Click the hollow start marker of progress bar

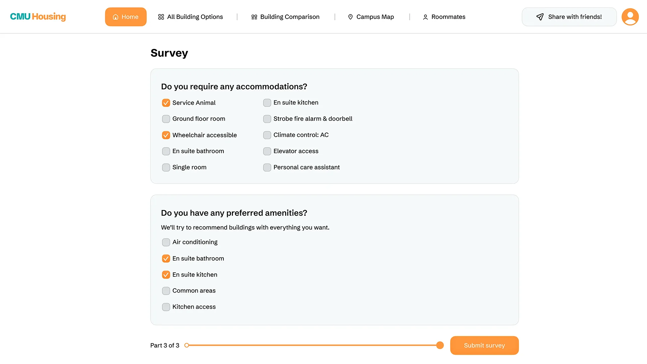click(187, 345)
